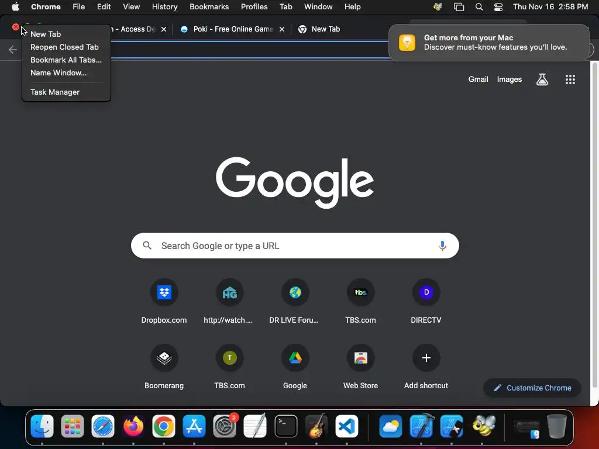599x449 pixels.
Task: Open the DR L!VE Forum shortcut
Action: (x=295, y=292)
